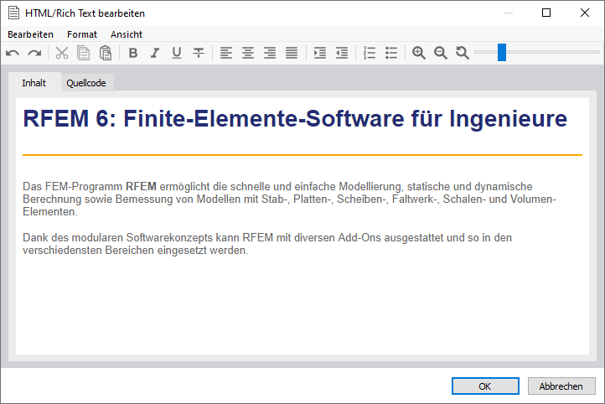This screenshot has width=605, height=404.
Task: Decrease paragraph indent
Action: 342,53
